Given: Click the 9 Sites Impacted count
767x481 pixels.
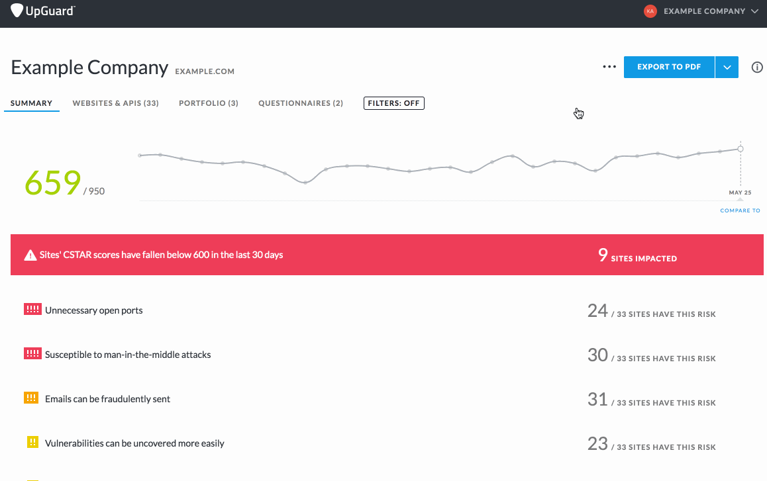Looking at the screenshot, I should tap(637, 255).
